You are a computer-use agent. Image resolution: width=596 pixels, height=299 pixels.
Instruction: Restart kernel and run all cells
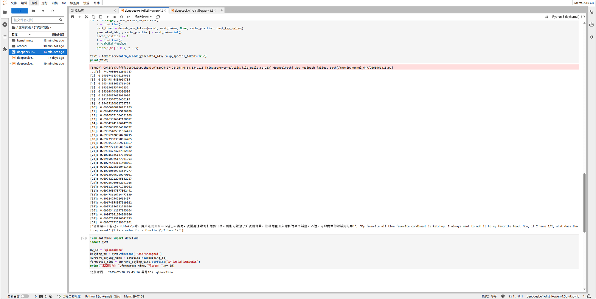coord(128,17)
